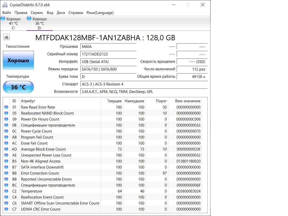This screenshot has height=216, width=288.
Task: Click status orb for UDMA CRC Error Count
Action: pyautogui.click(x=6, y=209)
